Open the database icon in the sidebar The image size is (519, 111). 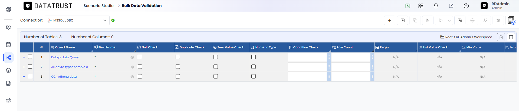click(8, 45)
